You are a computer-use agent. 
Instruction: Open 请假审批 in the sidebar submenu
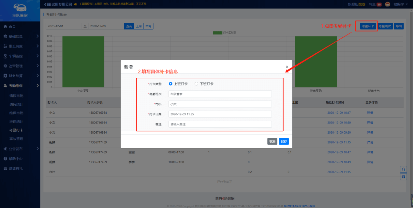coord(16,96)
